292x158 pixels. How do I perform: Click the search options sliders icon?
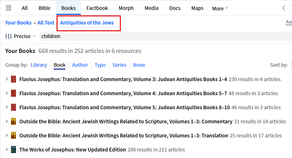pyautogui.click(x=8, y=36)
